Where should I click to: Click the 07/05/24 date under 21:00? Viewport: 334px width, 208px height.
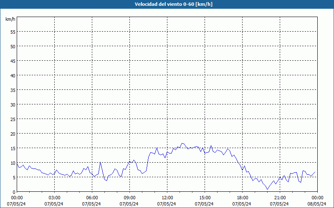(x=279, y=204)
